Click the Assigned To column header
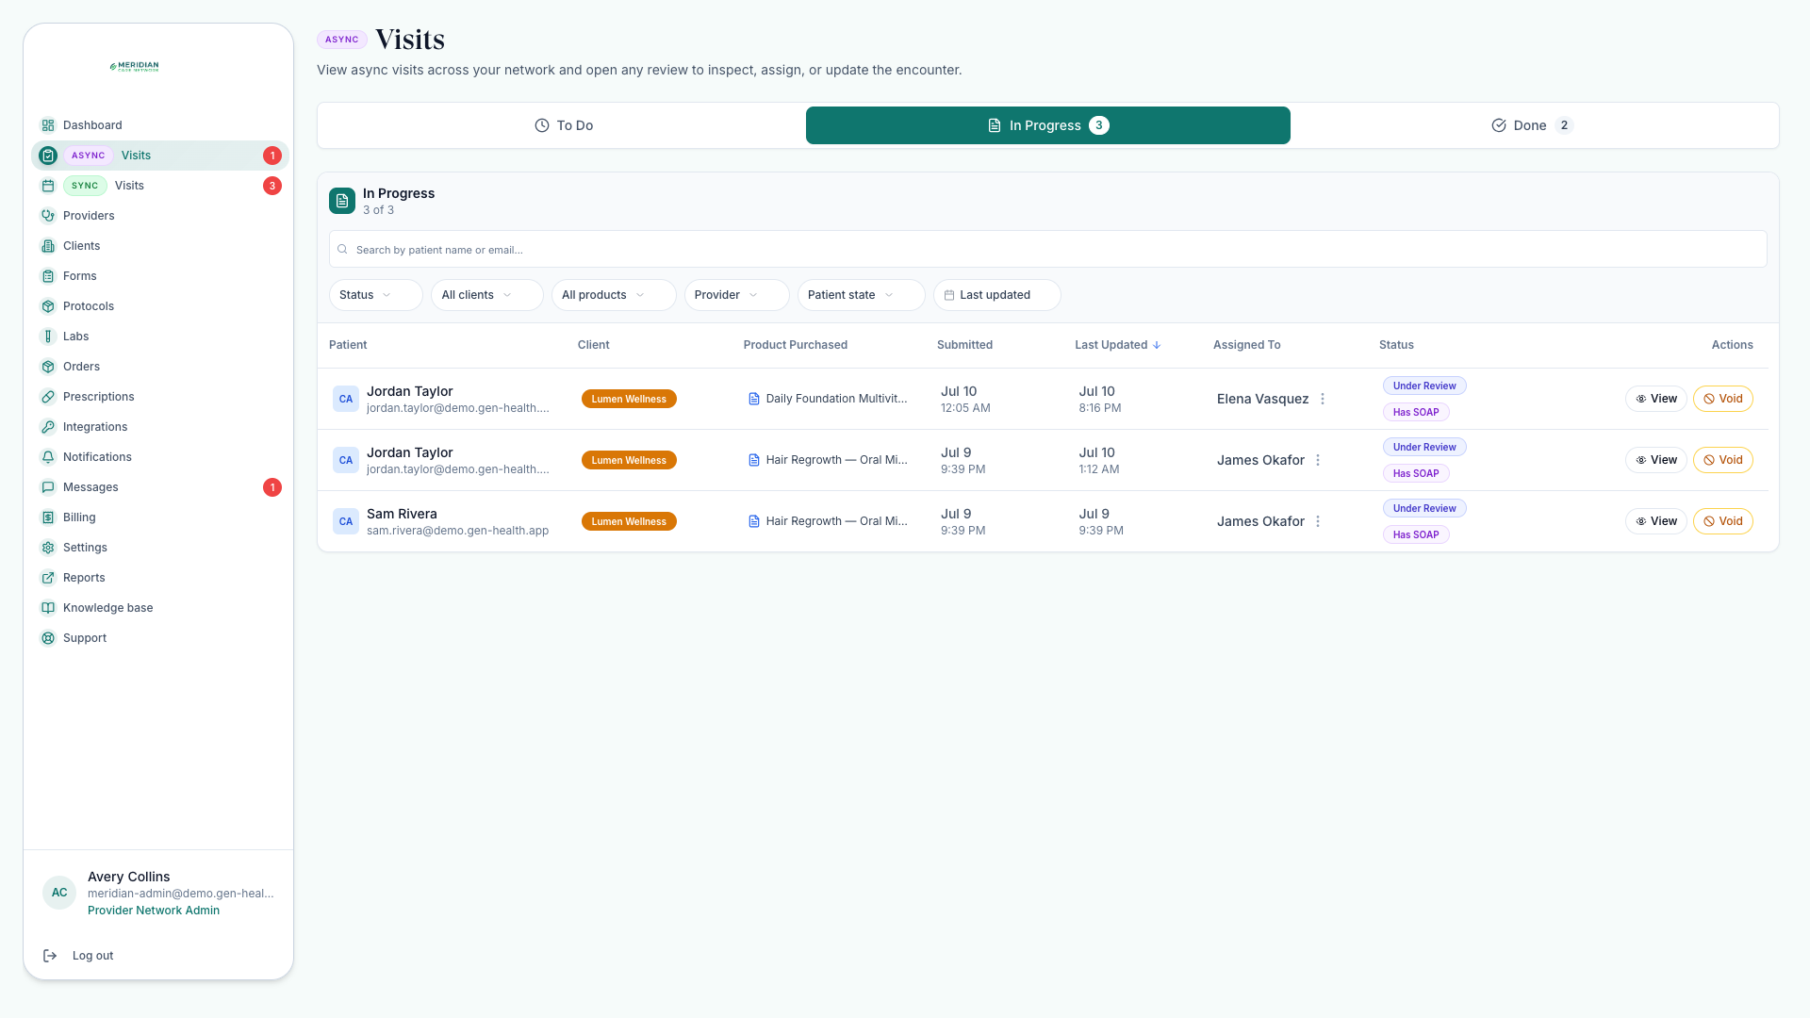This screenshot has width=1810, height=1018. [x=1246, y=345]
